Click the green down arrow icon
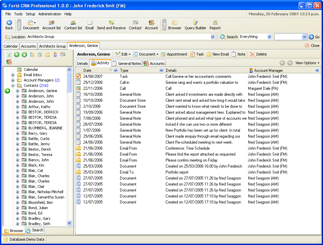This screenshot has width=323, height=245. tap(24, 55)
